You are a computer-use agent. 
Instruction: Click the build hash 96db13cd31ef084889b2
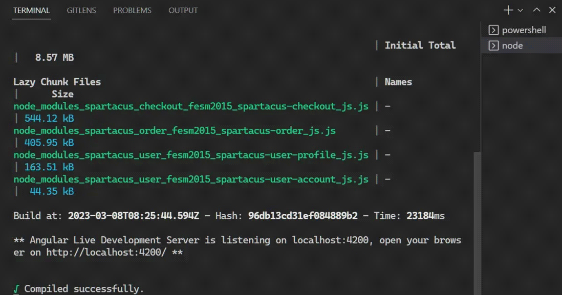pos(302,216)
